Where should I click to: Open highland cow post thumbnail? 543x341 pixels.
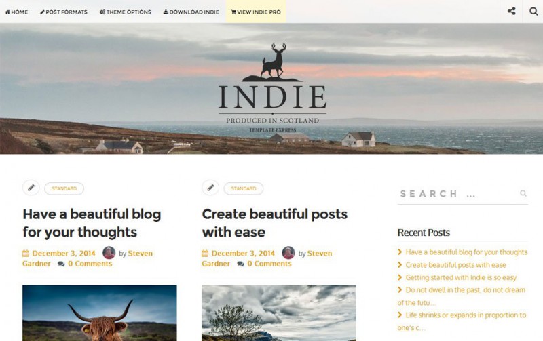click(x=100, y=313)
